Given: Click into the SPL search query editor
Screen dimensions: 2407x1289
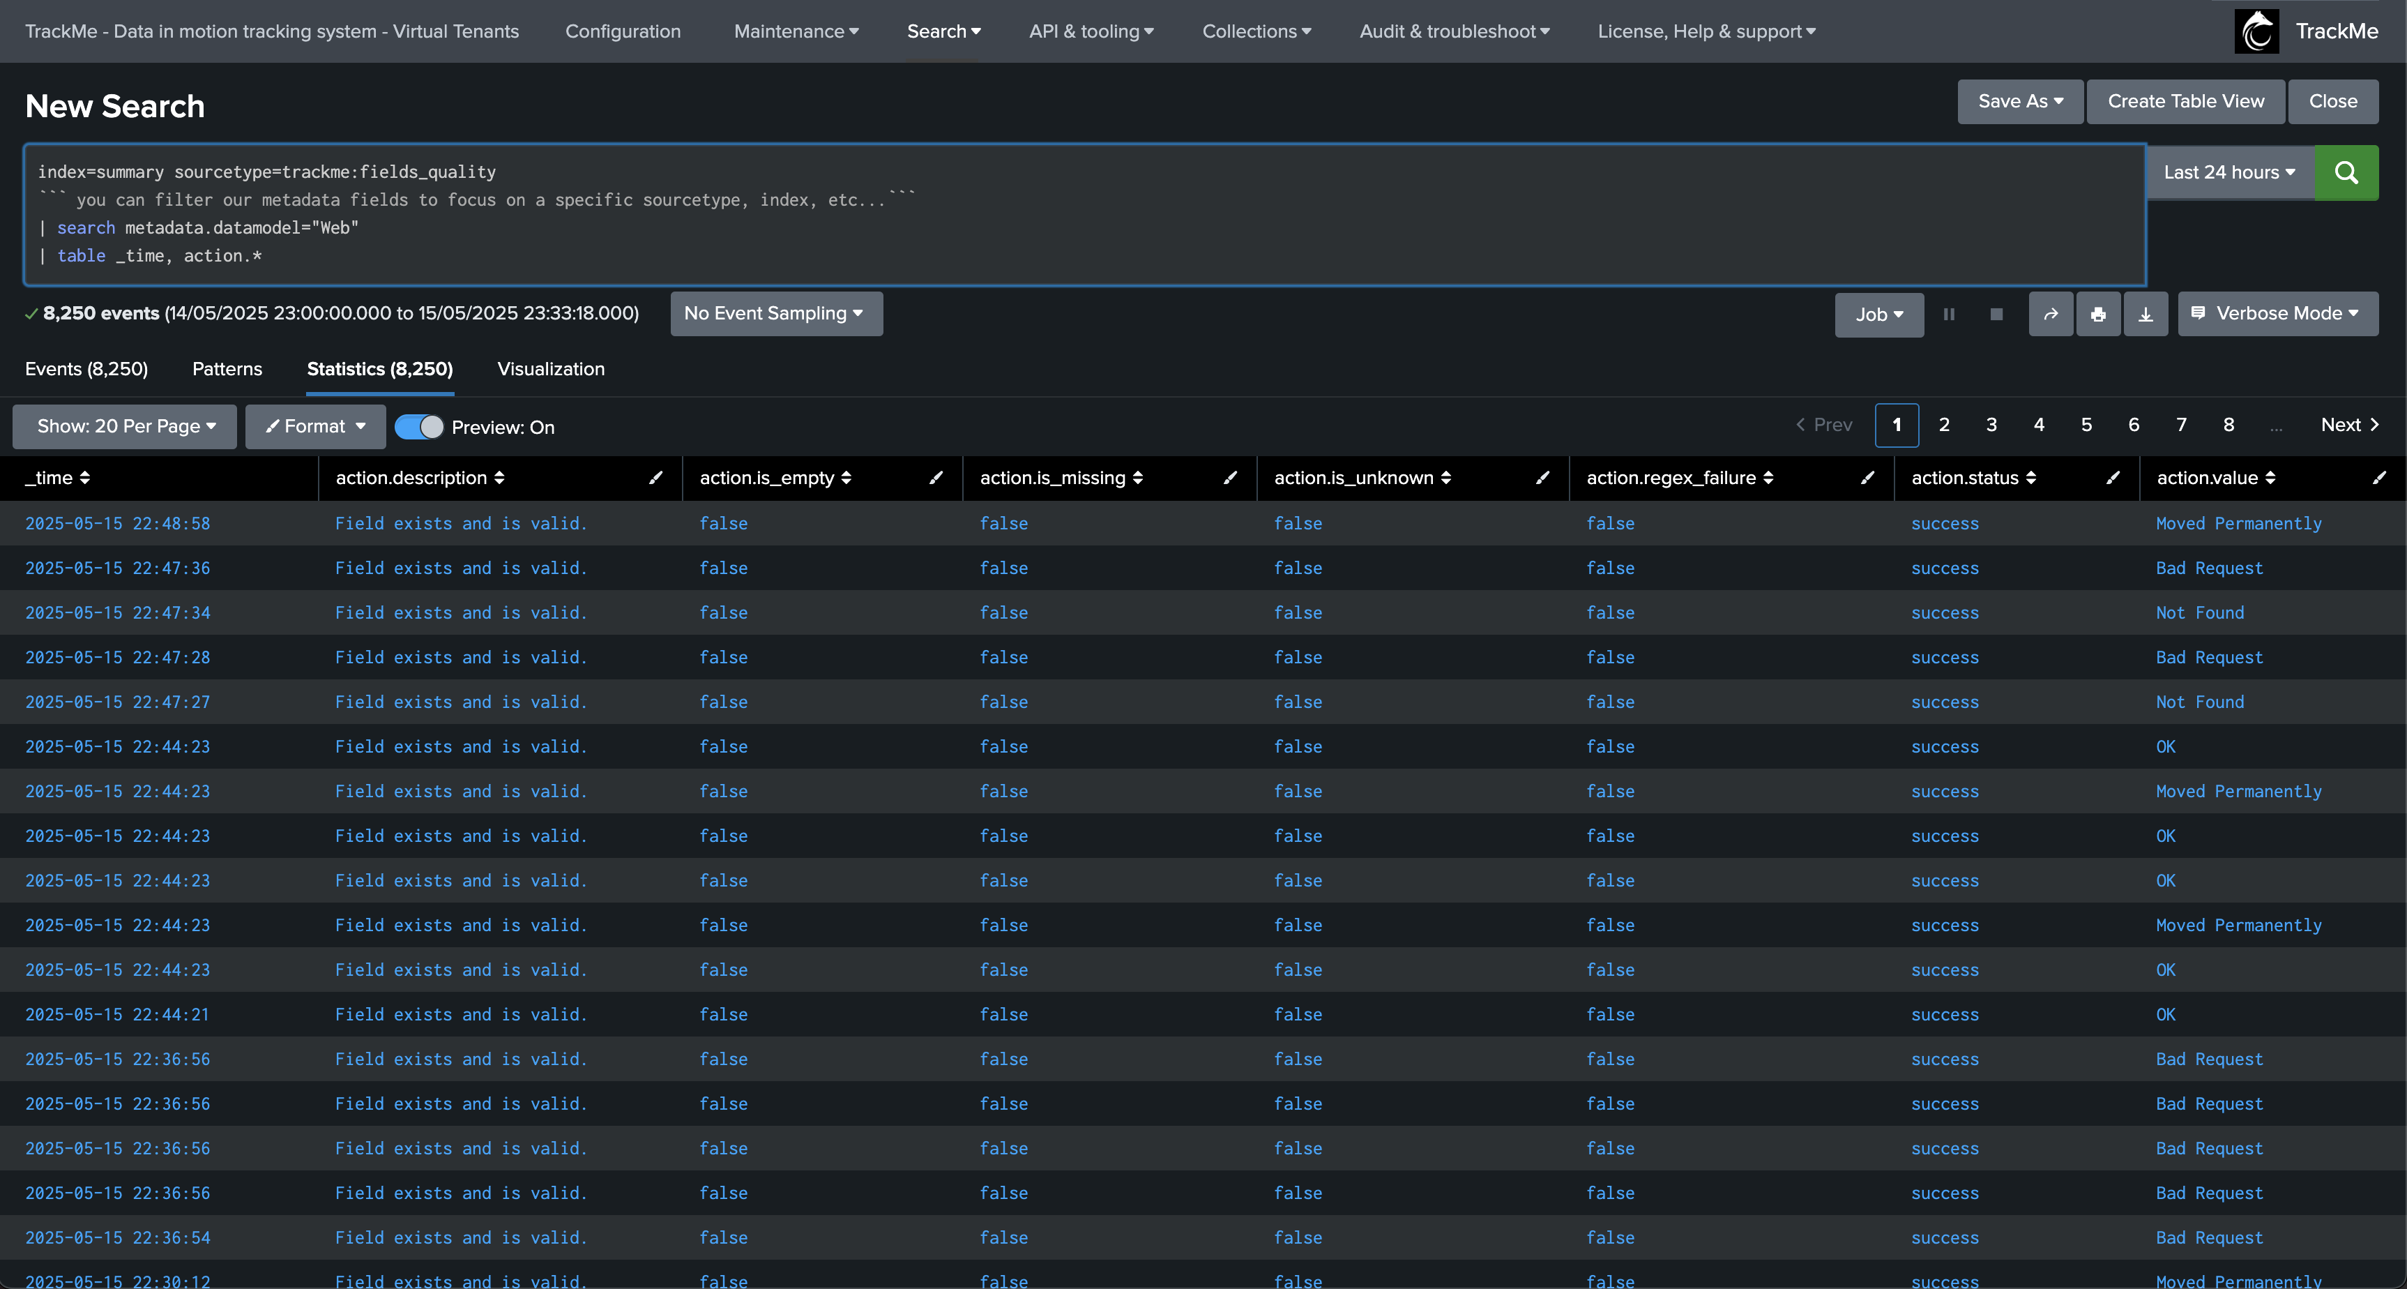Looking at the screenshot, I should pos(1084,214).
